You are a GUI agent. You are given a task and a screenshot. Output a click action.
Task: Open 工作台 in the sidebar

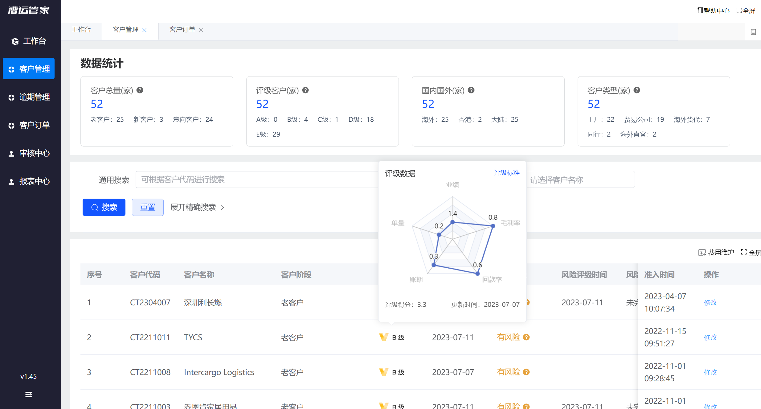click(29, 41)
